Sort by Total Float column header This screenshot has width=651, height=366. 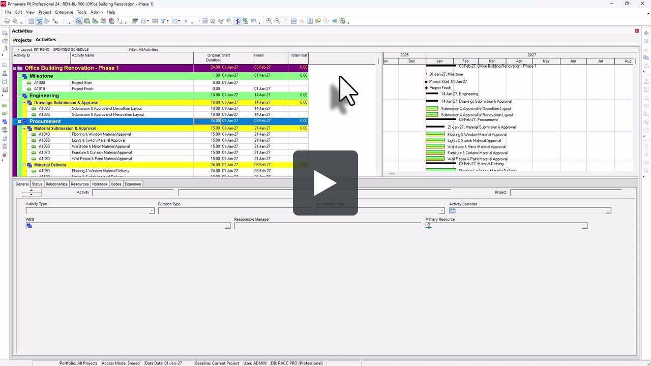298,58
